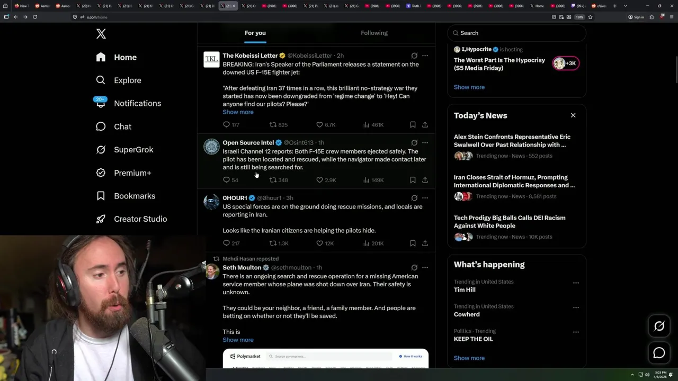
Task: Open a new browser tab
Action: point(614,6)
